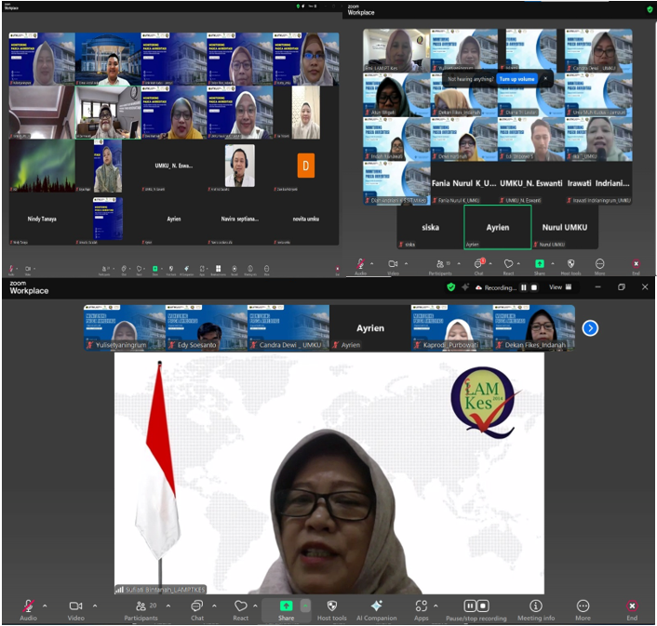Open React in top-right Zoom window
Screen dimensions: 657x626
508,266
